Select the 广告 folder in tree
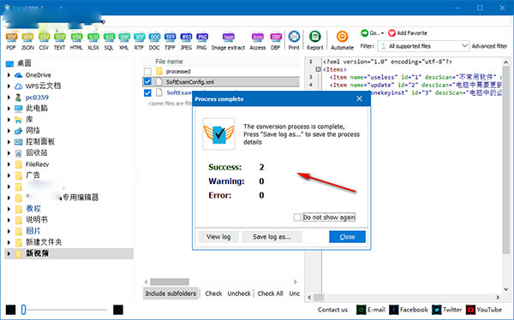 [33, 175]
